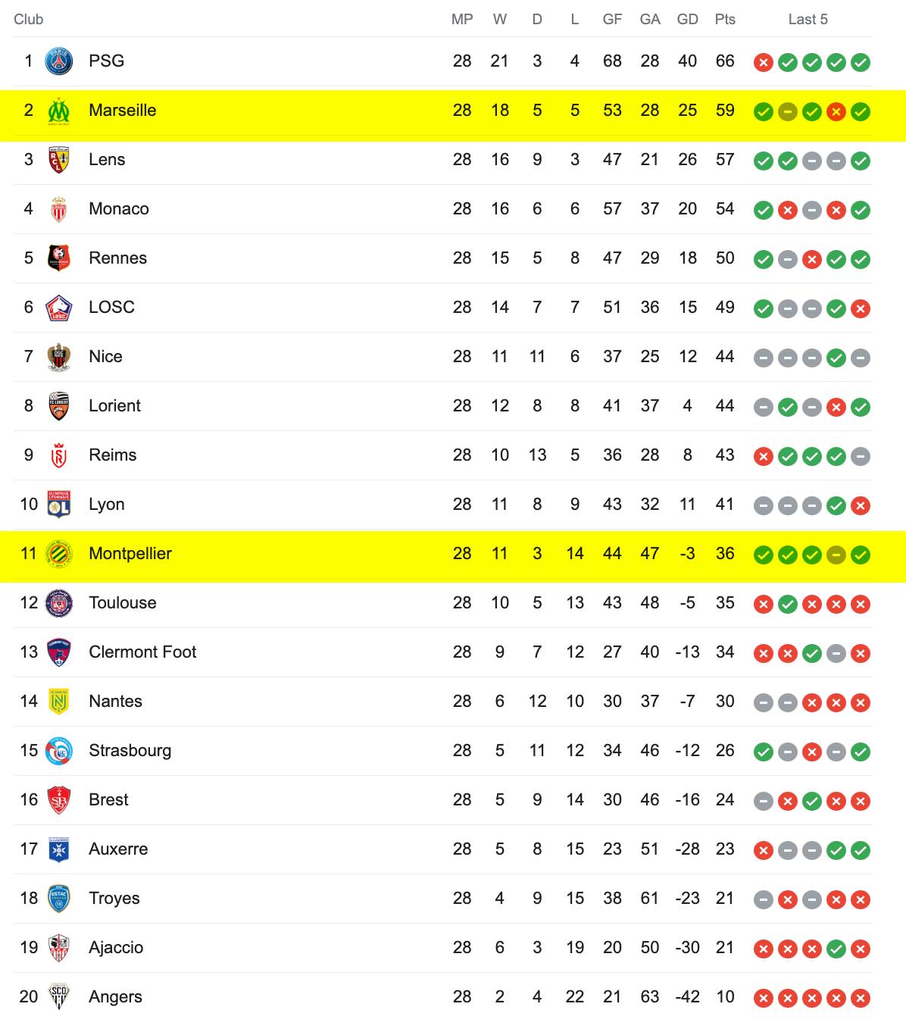Screen dimensions: 906x1035
Task: Click Ajaccio's green win icon in Last 5
Action: [836, 949]
